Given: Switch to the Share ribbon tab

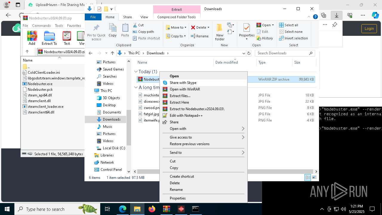Looking at the screenshot, I should 127,17.
